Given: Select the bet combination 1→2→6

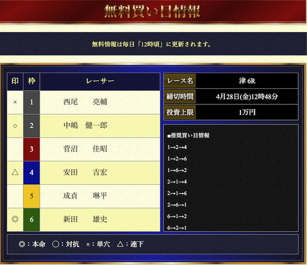Looking at the screenshot, I should point(177,158).
